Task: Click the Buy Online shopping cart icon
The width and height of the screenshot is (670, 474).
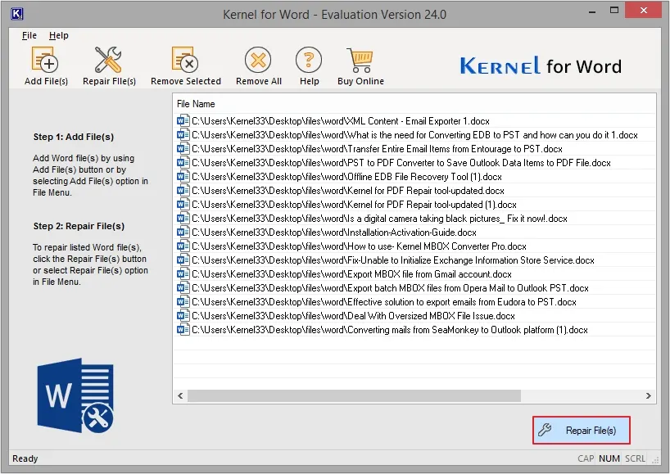Action: [360, 60]
